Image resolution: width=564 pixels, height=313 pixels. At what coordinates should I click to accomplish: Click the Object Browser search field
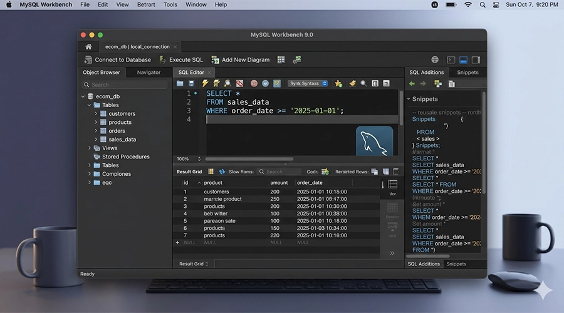125,85
